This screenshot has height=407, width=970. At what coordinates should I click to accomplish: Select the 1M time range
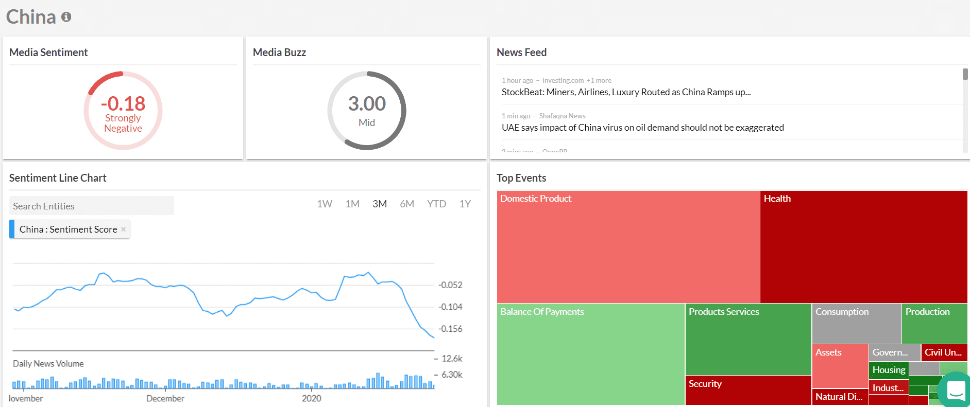(352, 204)
